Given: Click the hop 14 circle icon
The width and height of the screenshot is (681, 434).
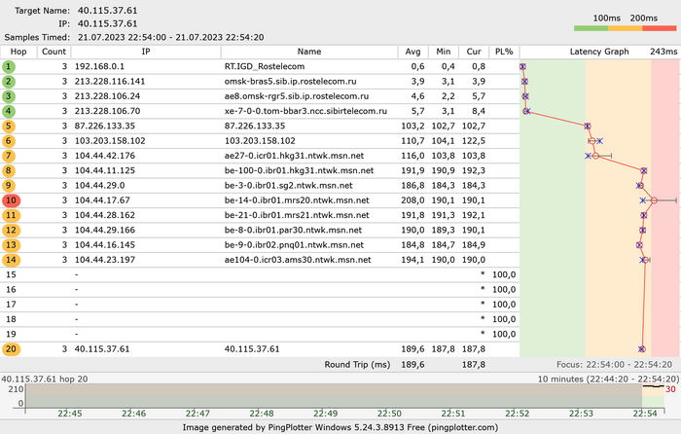Looking at the screenshot, I should click(9, 260).
